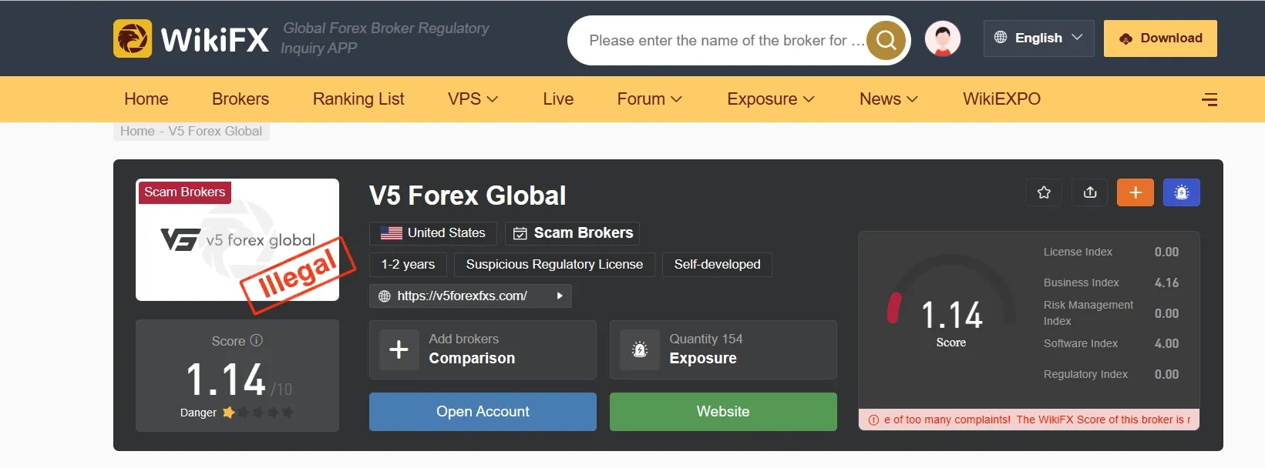The image size is (1265, 468).
Task: Expand the VPS menu
Action: coord(473,99)
